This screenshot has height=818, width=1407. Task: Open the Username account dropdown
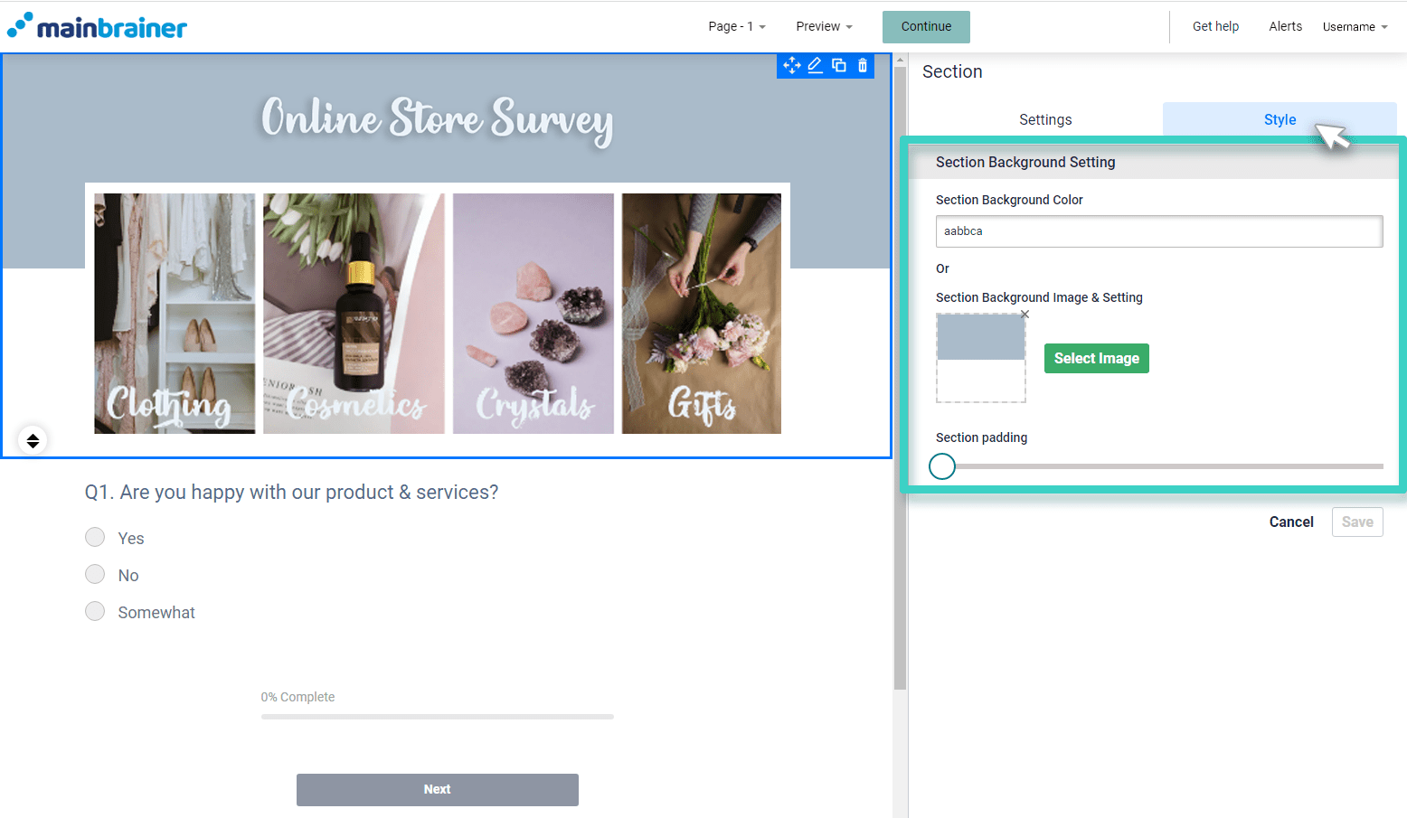coord(1354,26)
